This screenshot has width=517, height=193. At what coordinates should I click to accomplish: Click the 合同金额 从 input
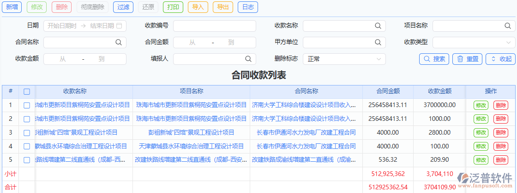coord(192,42)
